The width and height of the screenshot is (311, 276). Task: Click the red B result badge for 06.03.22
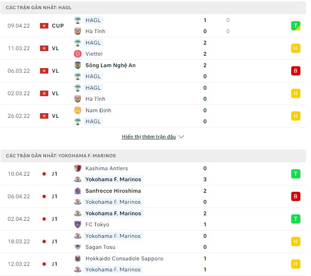pos(296,71)
